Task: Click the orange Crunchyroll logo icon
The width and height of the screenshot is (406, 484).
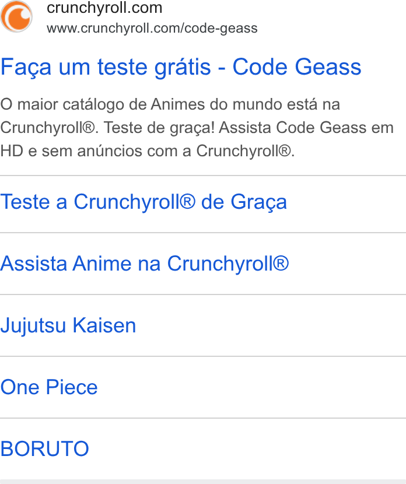Action: [x=16, y=16]
